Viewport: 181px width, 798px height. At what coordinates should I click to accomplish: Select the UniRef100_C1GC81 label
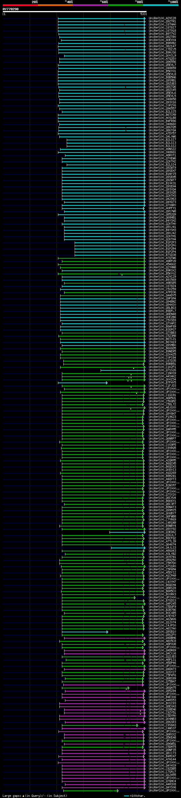162,395
